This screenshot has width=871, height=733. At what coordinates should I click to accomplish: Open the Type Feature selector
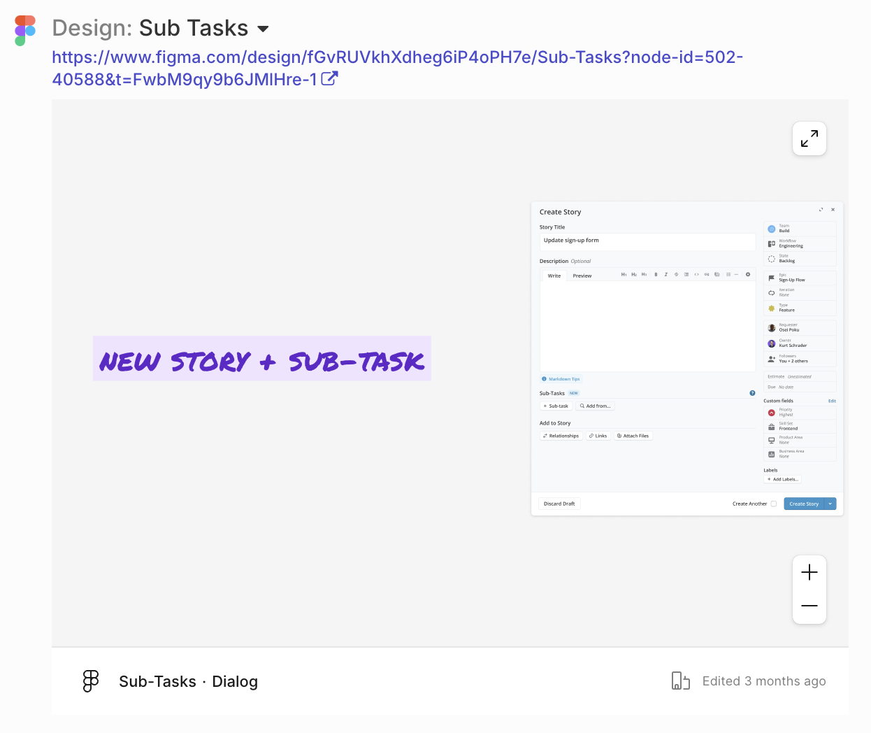pos(800,308)
